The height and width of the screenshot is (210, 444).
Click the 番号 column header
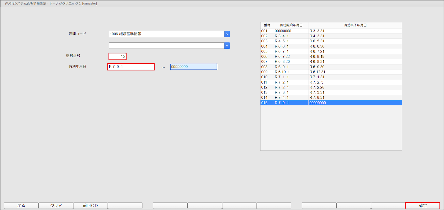(267, 25)
